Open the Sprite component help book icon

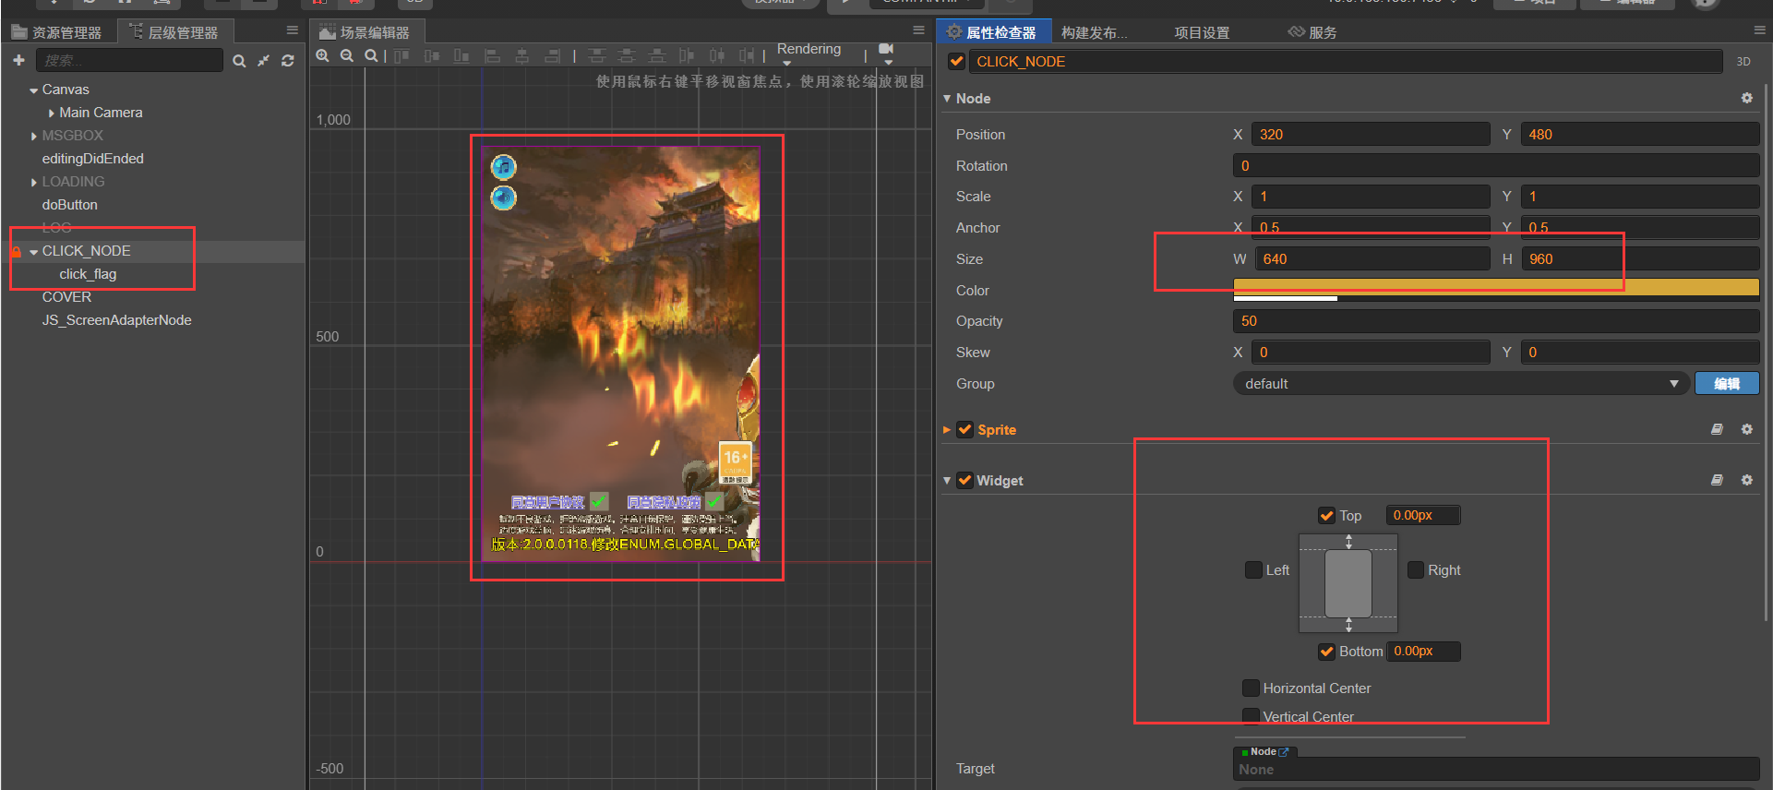1717,429
